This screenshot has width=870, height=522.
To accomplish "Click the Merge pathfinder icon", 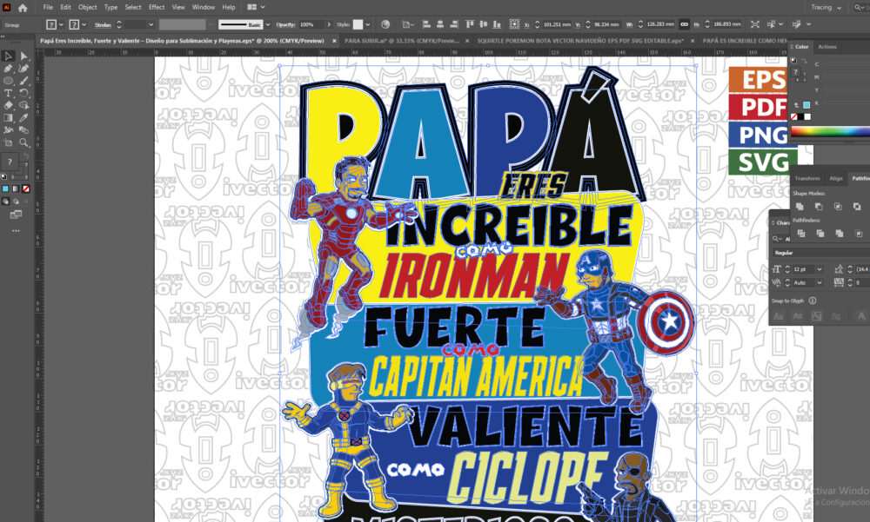I will (839, 234).
